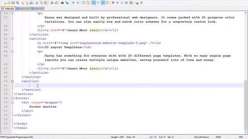This screenshot has height=139, width=248.
Task: Print the document with the printer icon
Action: [x=31, y=3]
